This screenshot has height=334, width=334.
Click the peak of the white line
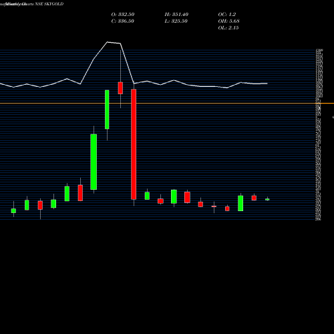coord(108,42)
